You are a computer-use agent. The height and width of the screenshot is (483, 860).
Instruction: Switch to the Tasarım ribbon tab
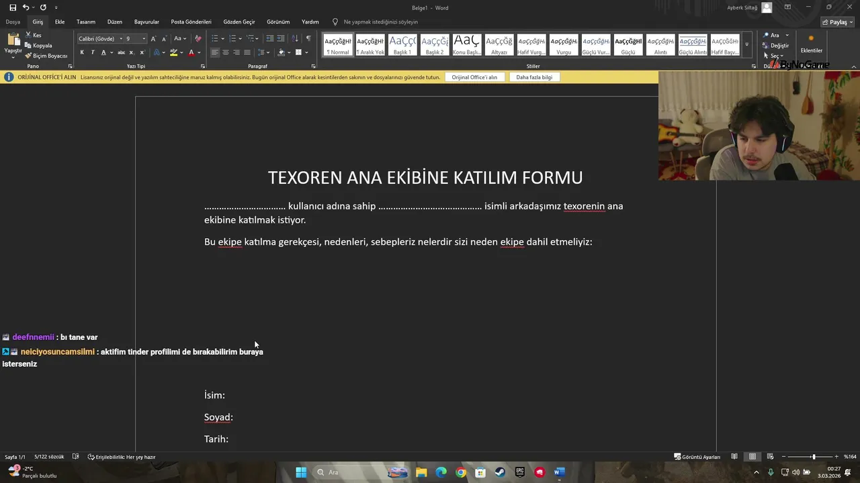86,22
